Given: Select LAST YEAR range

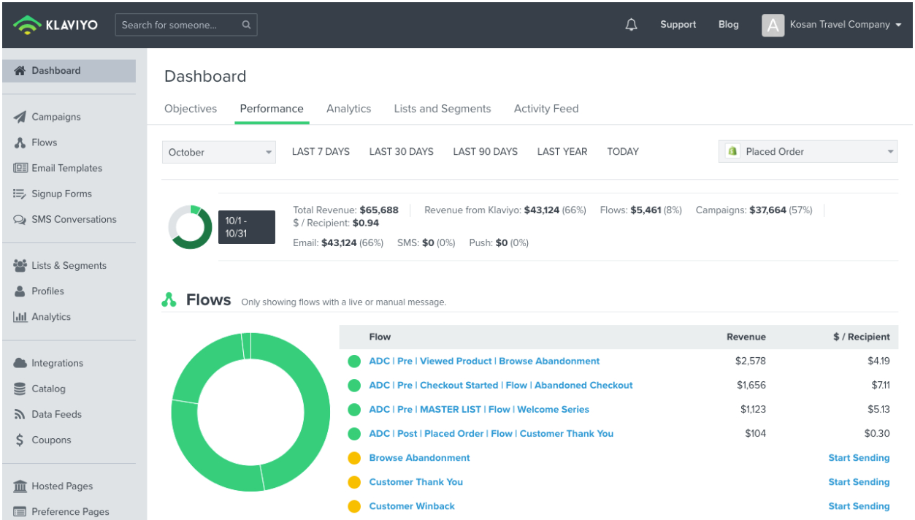Looking at the screenshot, I should point(562,152).
